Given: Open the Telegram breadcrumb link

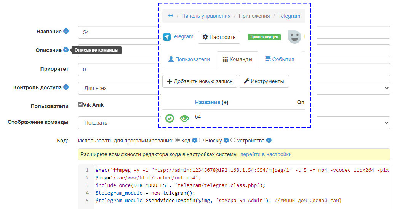Looking at the screenshot, I should pos(289,16).
